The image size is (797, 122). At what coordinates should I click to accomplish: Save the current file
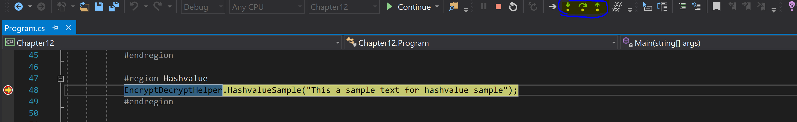[x=99, y=7]
